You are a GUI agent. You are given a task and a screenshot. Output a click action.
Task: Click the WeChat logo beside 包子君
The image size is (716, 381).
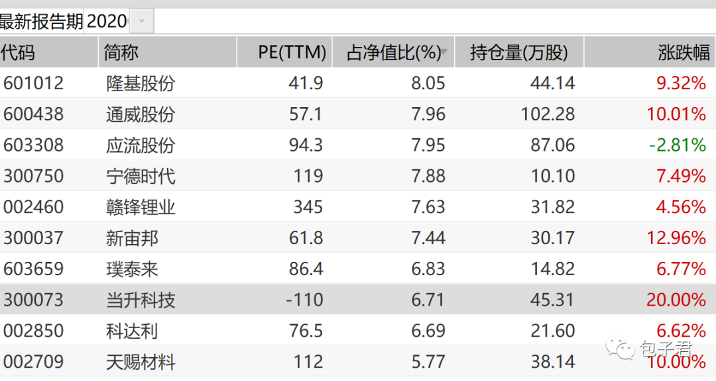pyautogui.click(x=623, y=347)
